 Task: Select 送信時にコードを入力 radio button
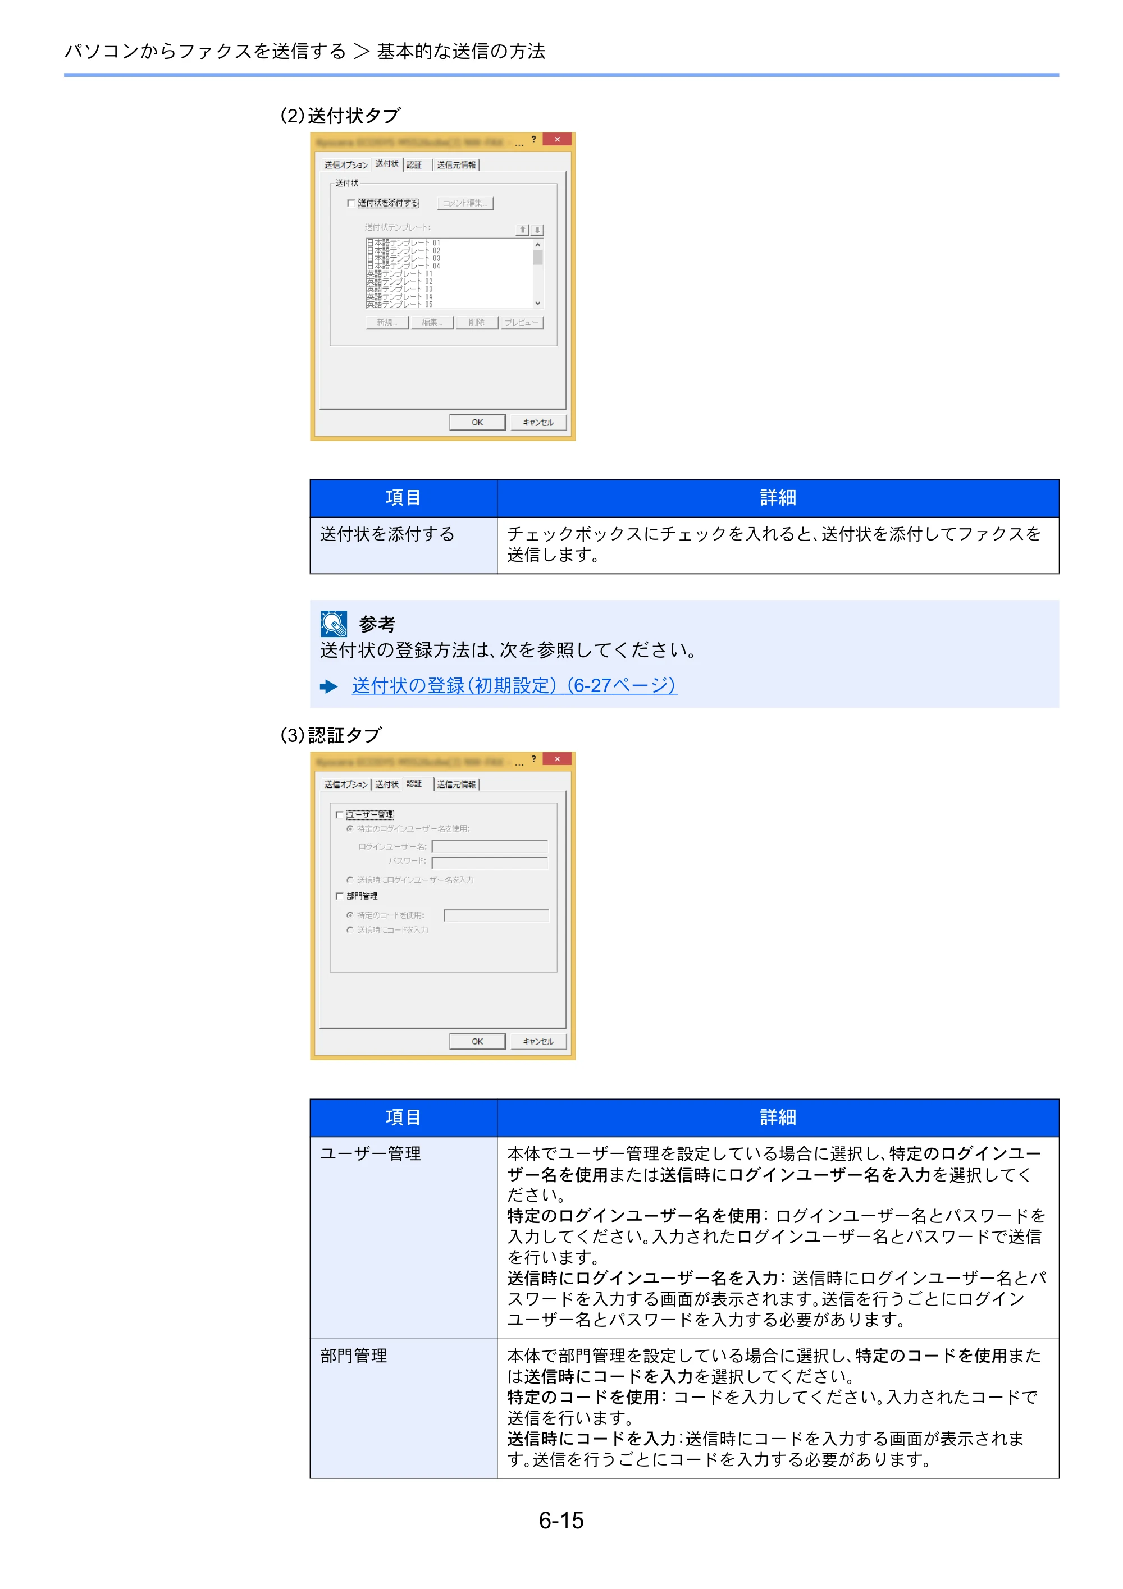tap(350, 929)
